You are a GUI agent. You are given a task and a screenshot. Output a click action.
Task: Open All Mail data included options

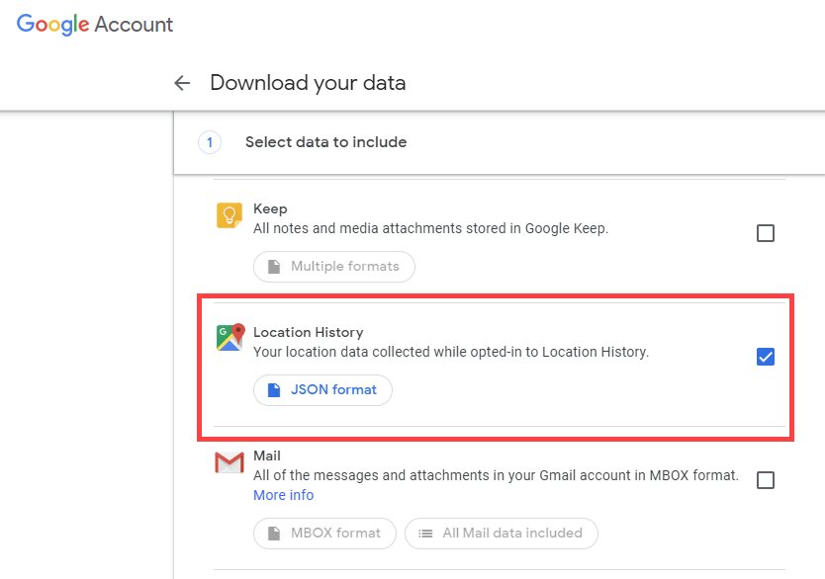(x=501, y=534)
